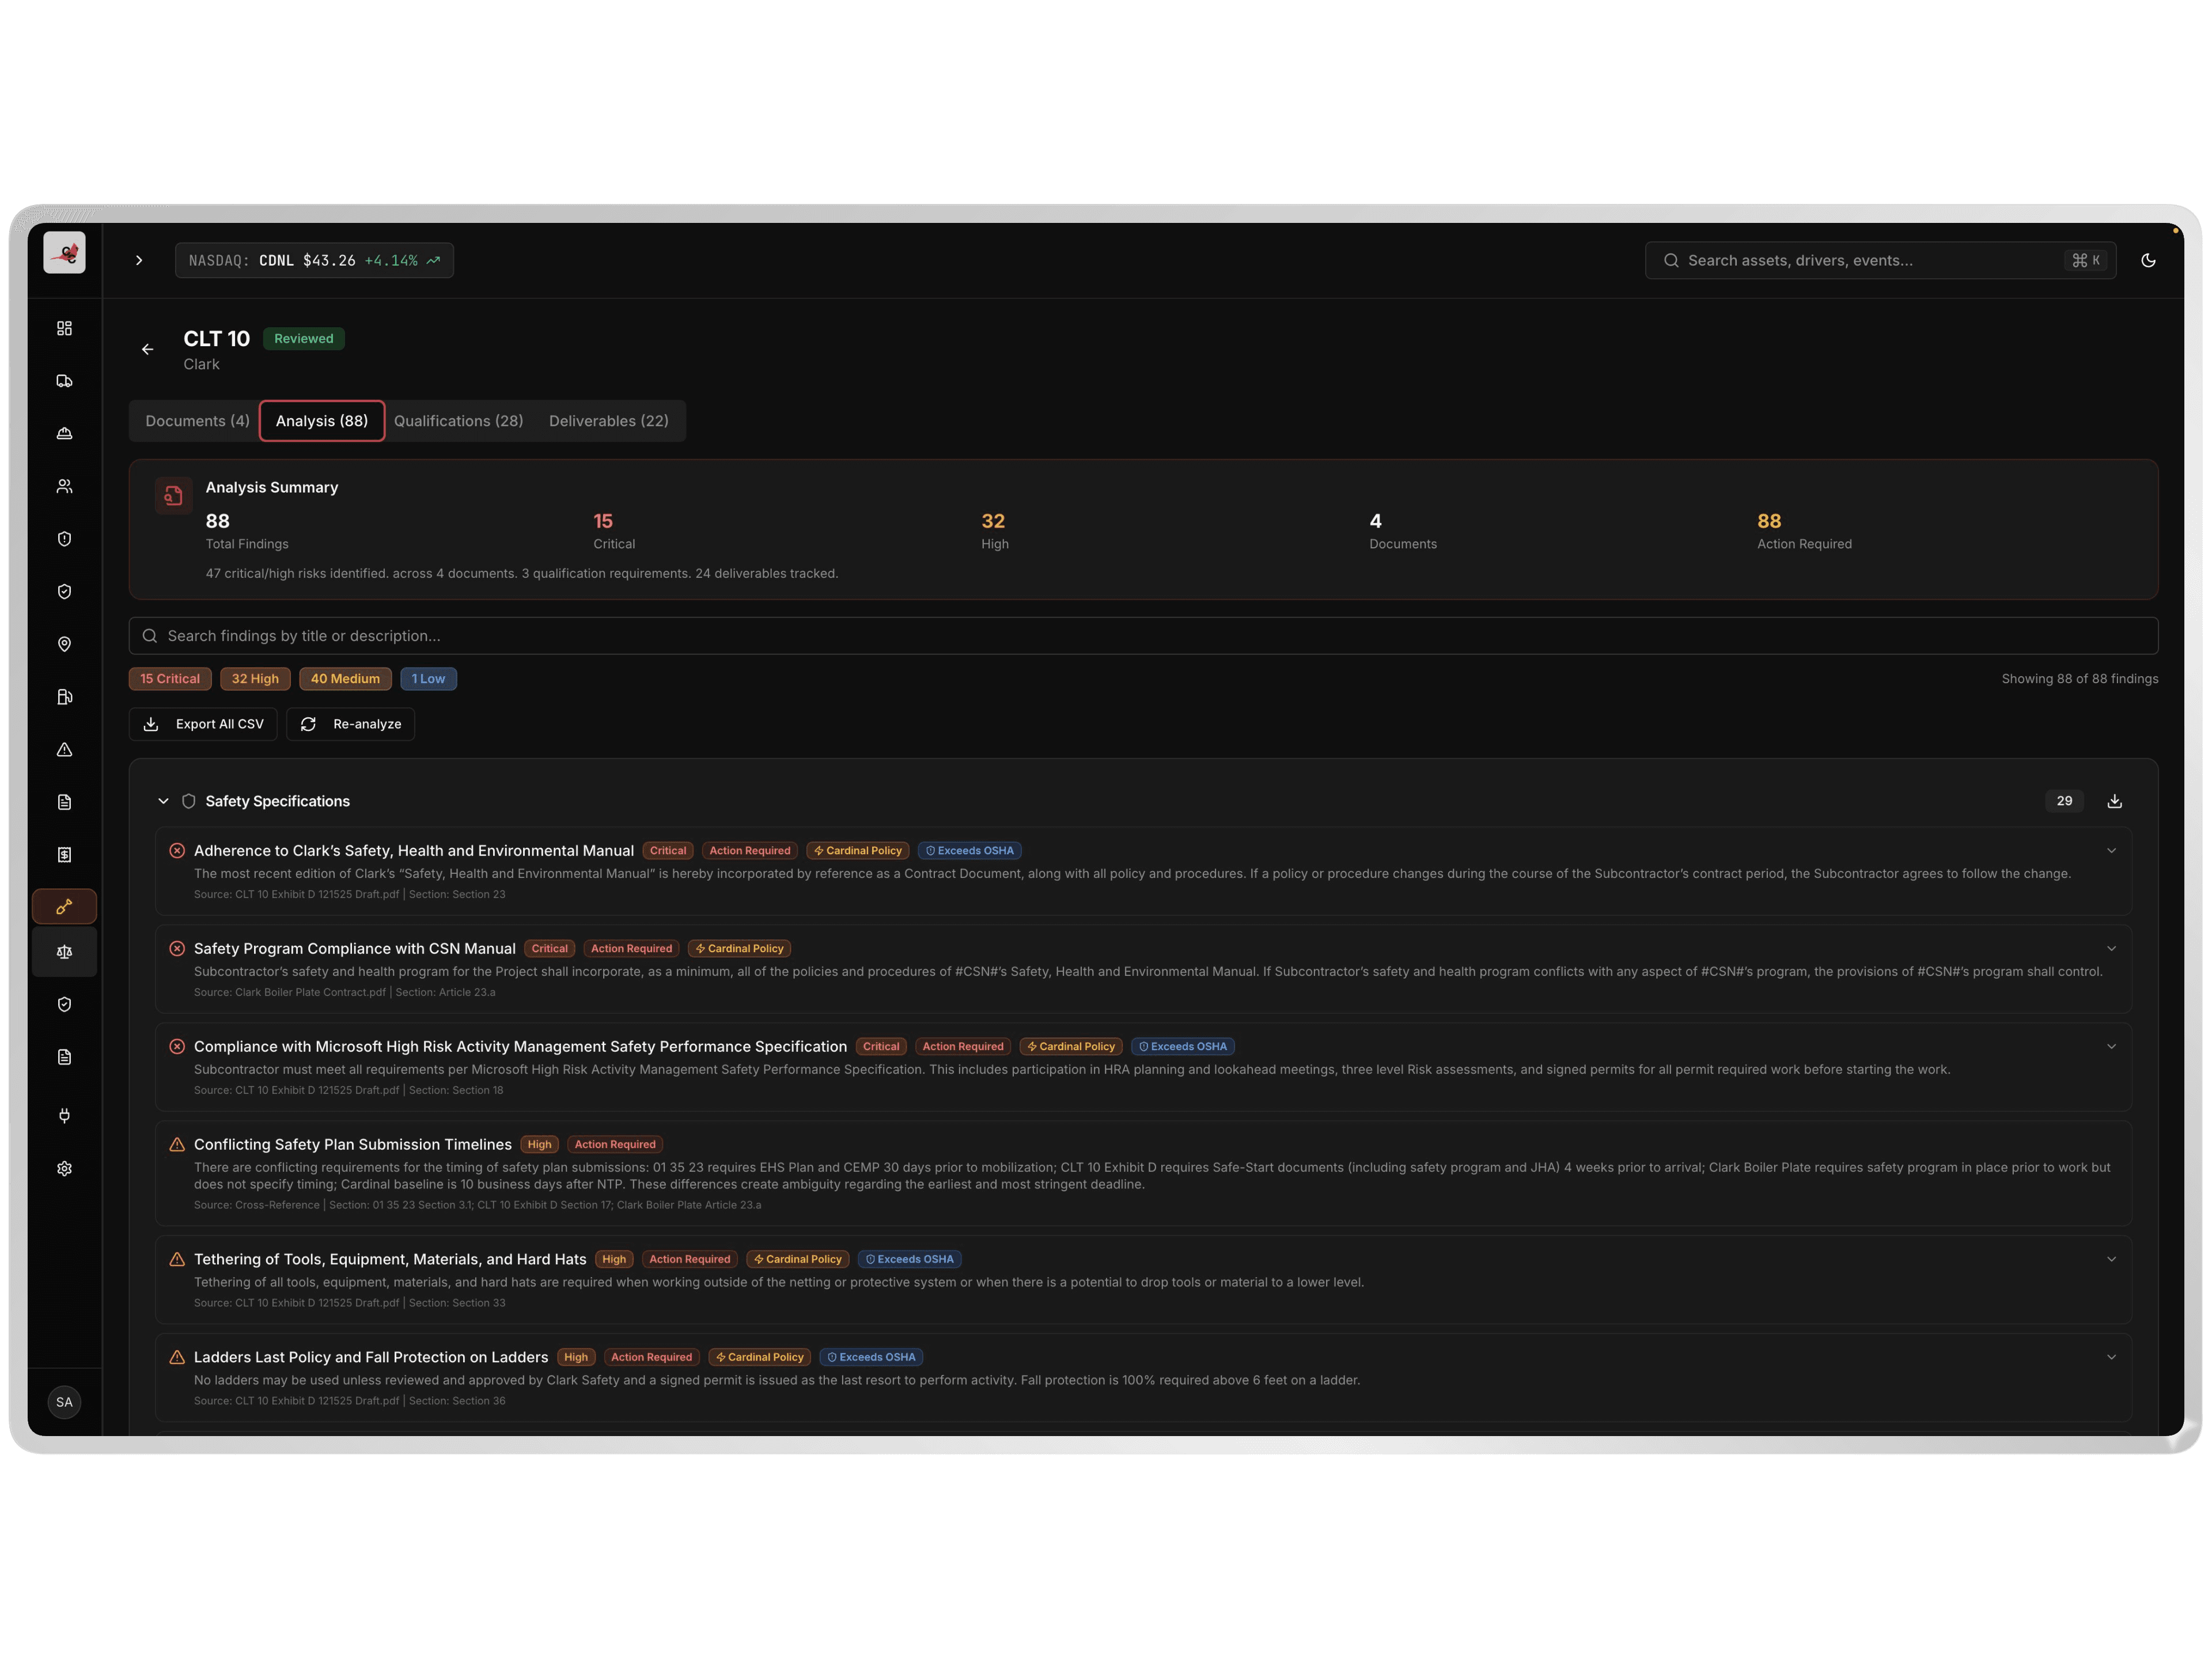Screen dimensions: 2212x1659
Task: Click the 32 High summary value
Action: pos(992,521)
